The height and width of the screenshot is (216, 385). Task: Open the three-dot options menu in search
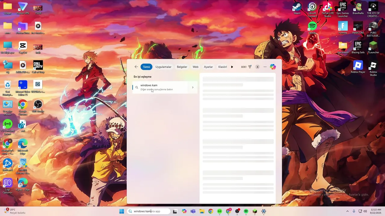pyautogui.click(x=265, y=67)
